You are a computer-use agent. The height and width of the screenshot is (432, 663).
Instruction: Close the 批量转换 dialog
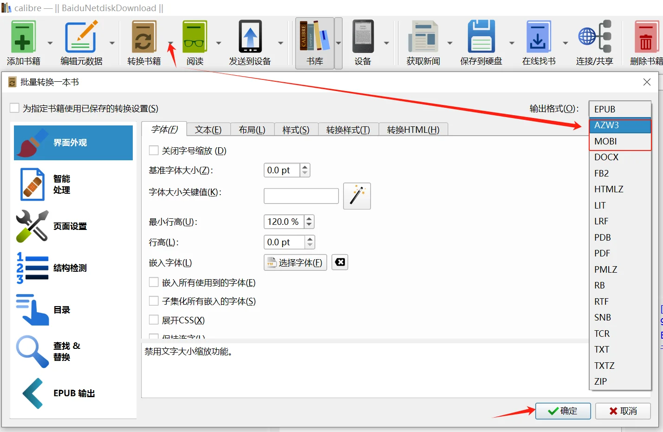point(647,82)
